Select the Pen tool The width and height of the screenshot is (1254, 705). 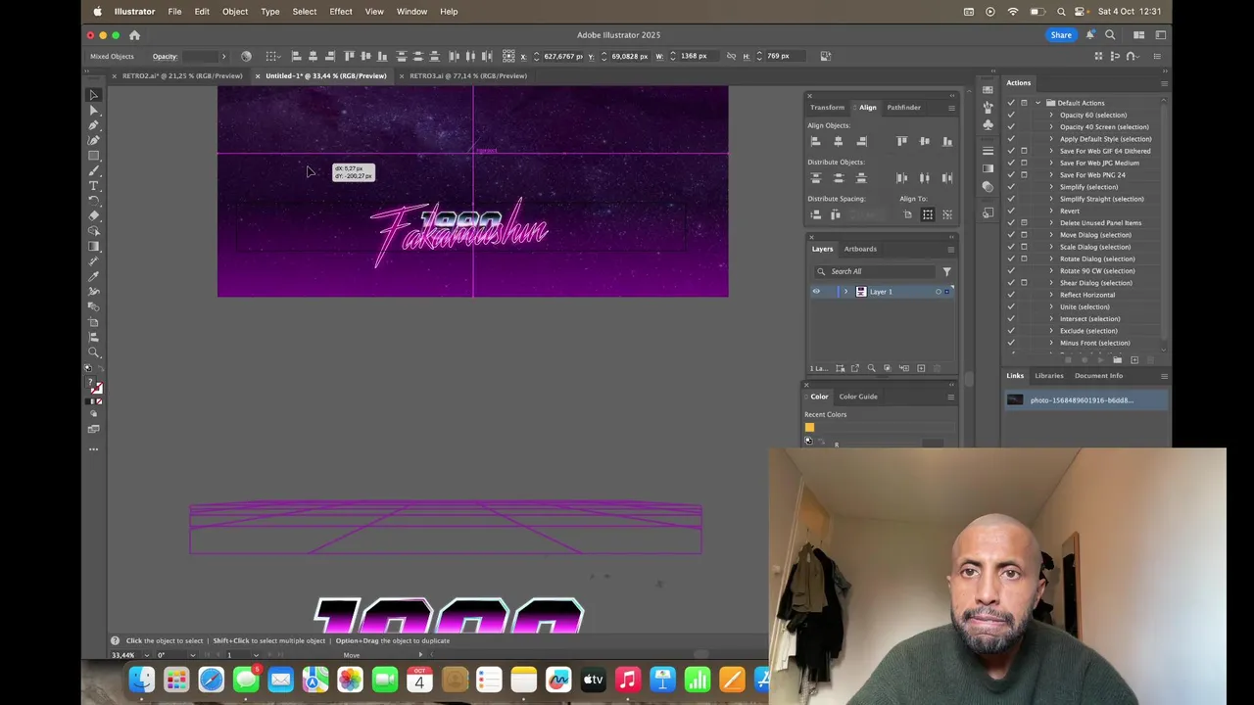(x=94, y=125)
